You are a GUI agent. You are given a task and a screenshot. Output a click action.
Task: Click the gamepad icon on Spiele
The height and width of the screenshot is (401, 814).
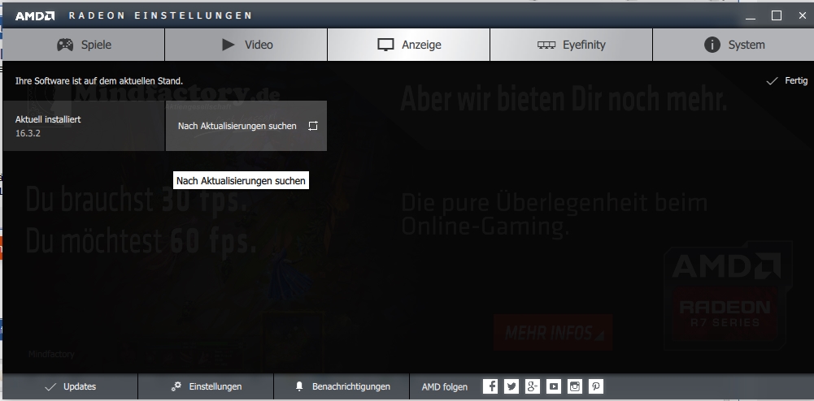pyautogui.click(x=65, y=45)
